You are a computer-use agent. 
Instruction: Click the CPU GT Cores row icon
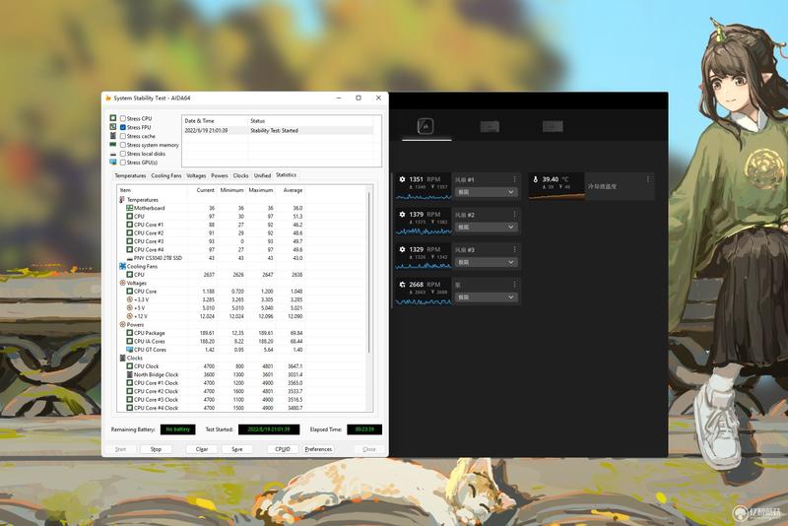(x=130, y=350)
